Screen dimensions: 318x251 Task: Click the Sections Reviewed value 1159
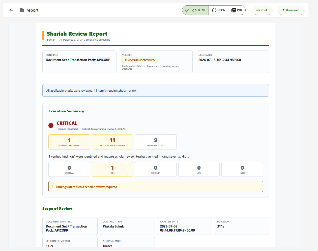point(49,246)
